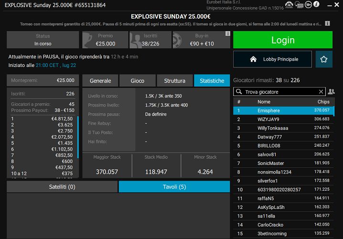Sort players by the Nome column header

pos(264,102)
